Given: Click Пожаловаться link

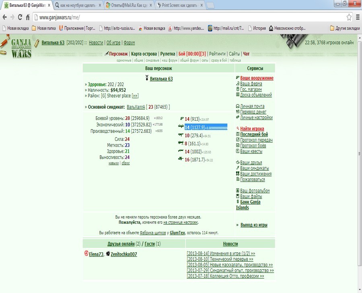Looking at the screenshot, I should tap(253, 180).
